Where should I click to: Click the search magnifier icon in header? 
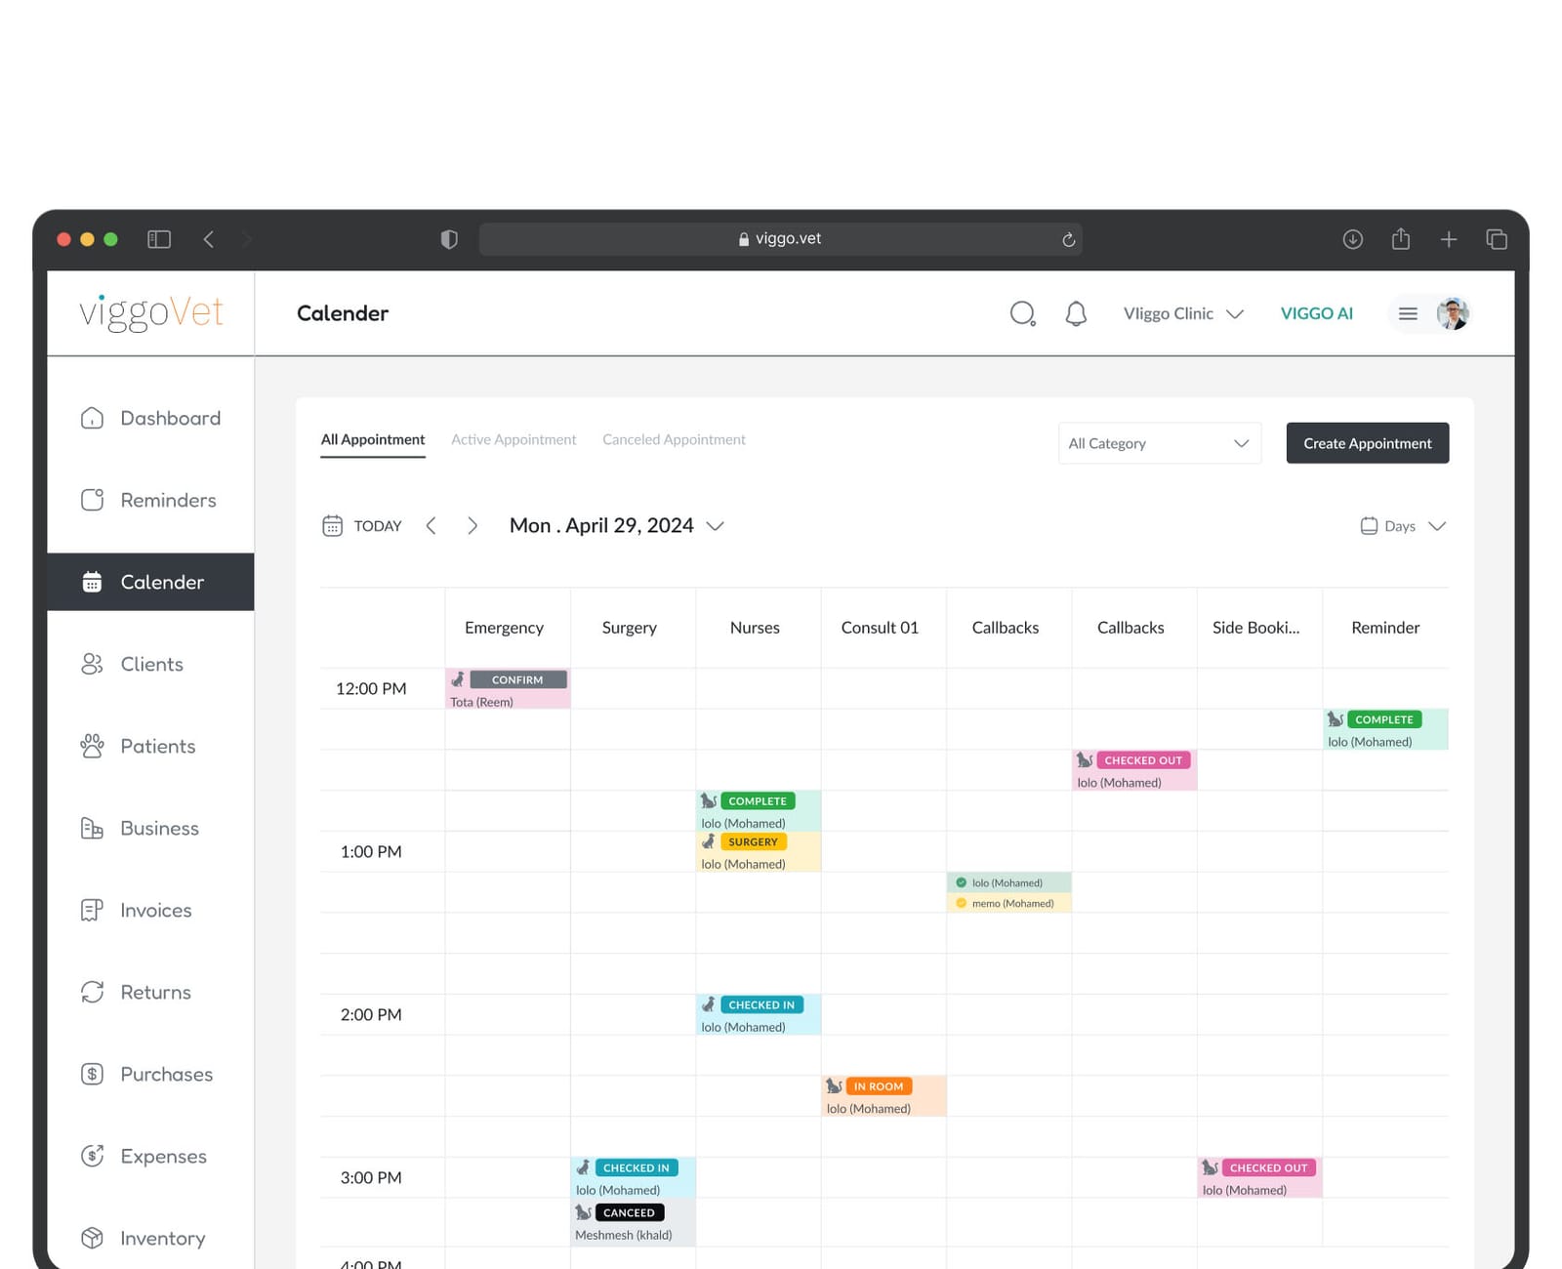click(1022, 313)
